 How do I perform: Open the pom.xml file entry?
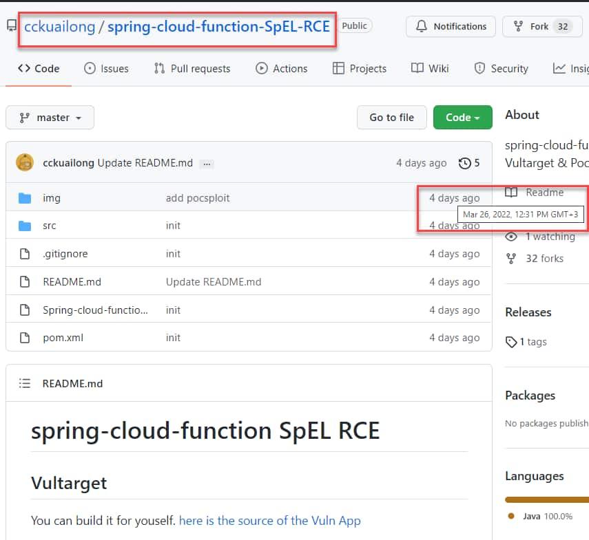point(62,338)
